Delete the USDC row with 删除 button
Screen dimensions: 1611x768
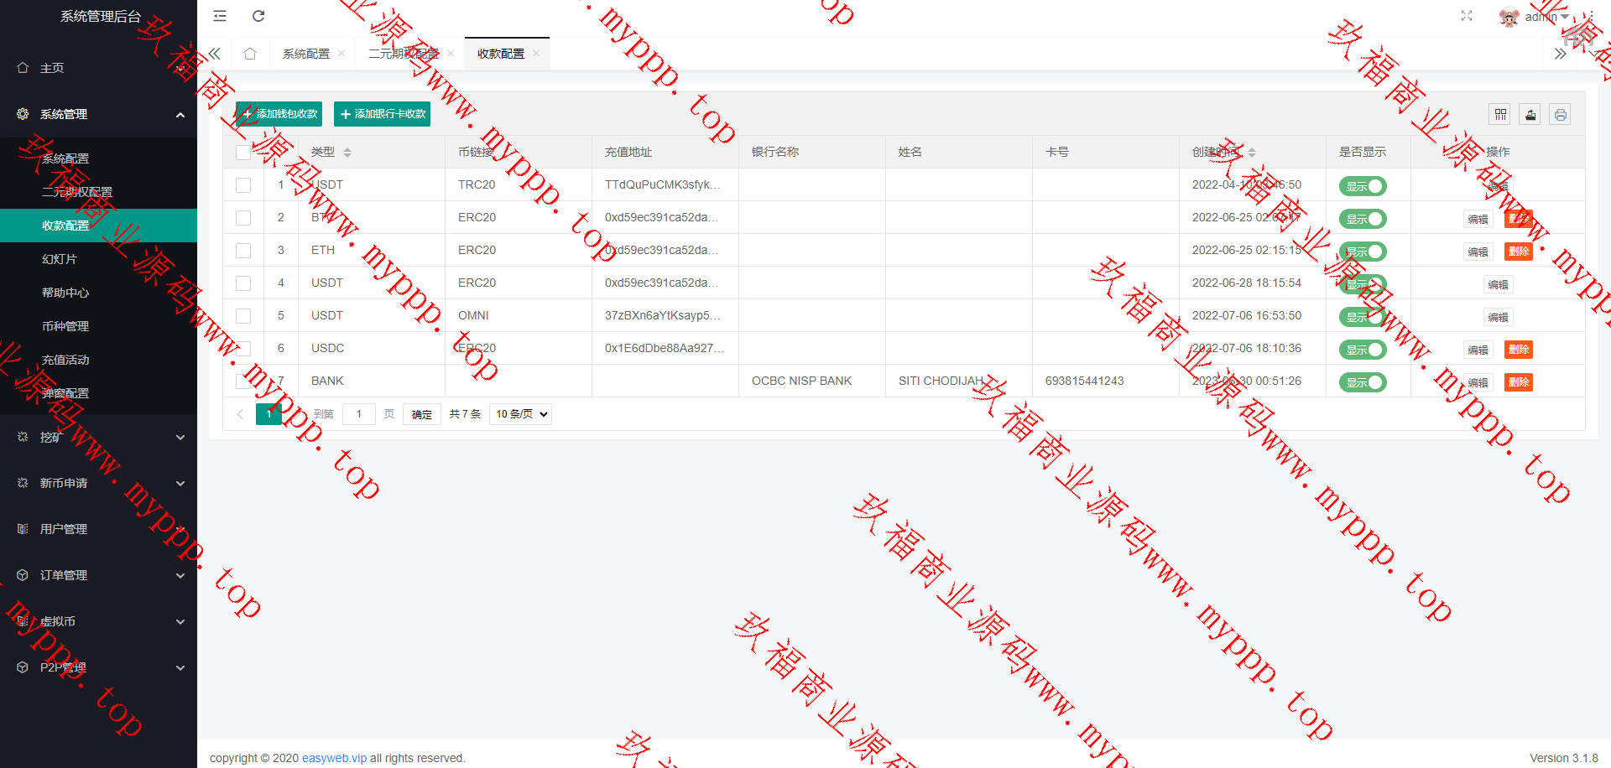click(x=1518, y=350)
